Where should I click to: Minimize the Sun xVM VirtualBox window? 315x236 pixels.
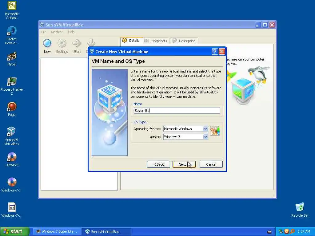click(258, 25)
